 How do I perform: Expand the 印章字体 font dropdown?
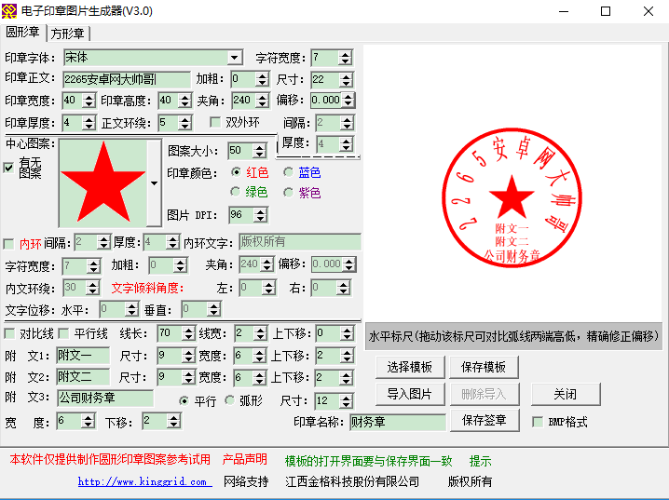[x=235, y=58]
